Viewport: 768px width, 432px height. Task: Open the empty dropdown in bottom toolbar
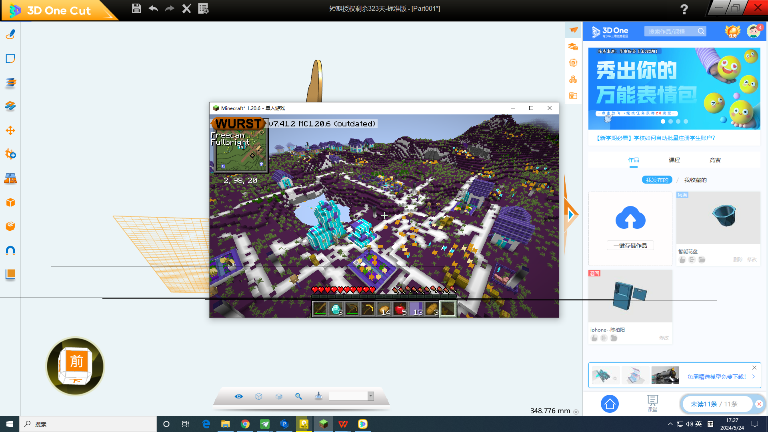[x=370, y=396]
